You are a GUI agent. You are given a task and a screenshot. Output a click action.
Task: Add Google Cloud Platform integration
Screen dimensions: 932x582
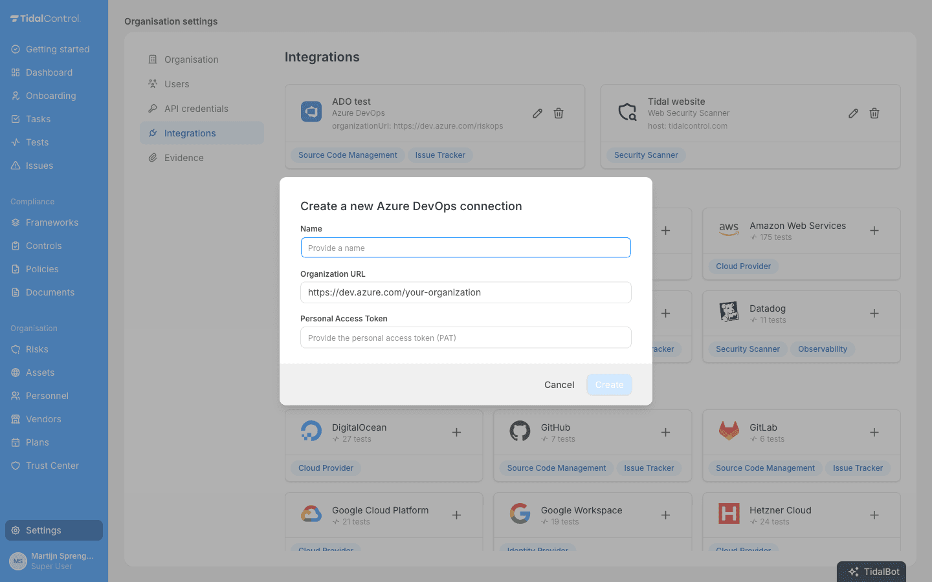(x=456, y=515)
